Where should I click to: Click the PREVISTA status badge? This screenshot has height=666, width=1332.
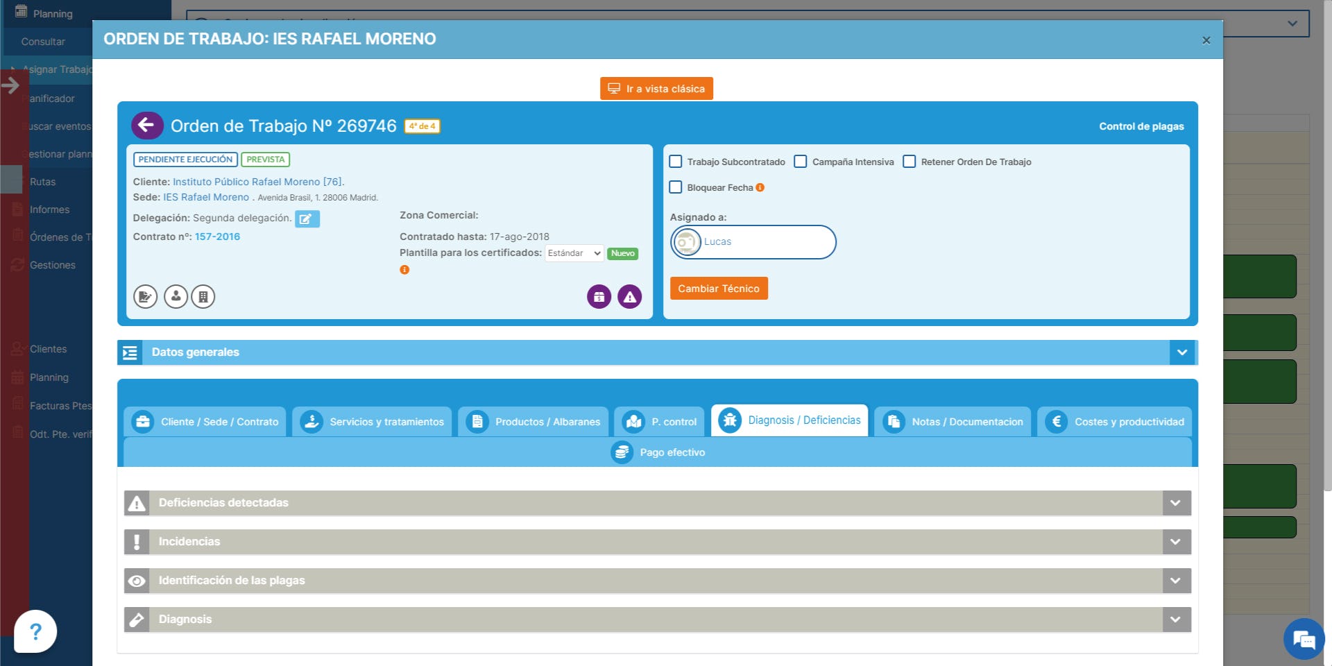pos(266,160)
